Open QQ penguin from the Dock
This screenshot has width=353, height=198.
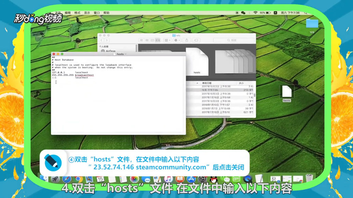pos(214,179)
